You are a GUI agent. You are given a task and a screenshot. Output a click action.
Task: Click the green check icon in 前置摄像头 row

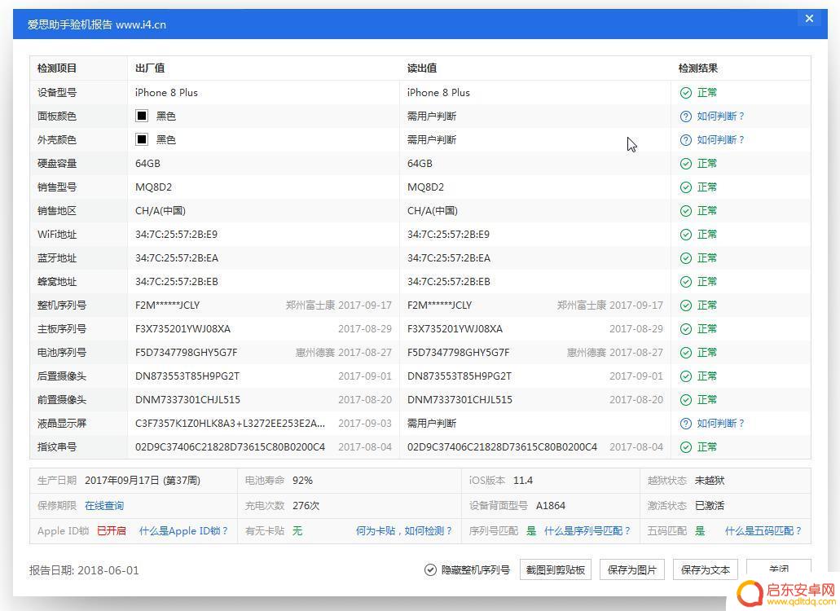pos(686,399)
